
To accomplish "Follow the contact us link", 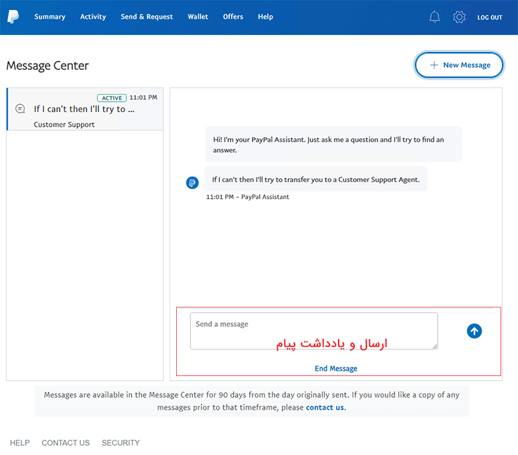I will 325,408.
